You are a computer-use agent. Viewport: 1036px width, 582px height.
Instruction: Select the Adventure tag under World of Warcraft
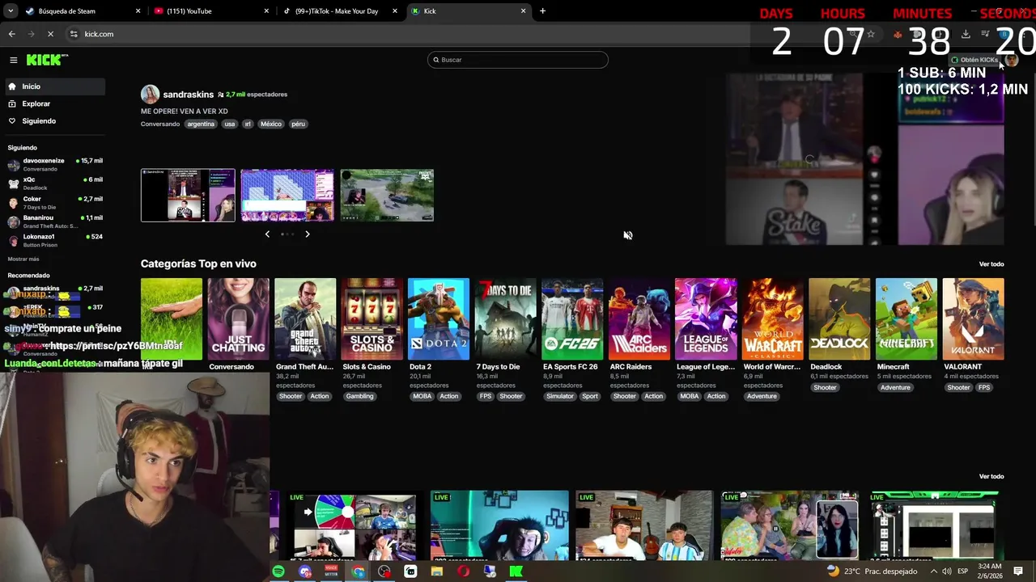coord(762,396)
